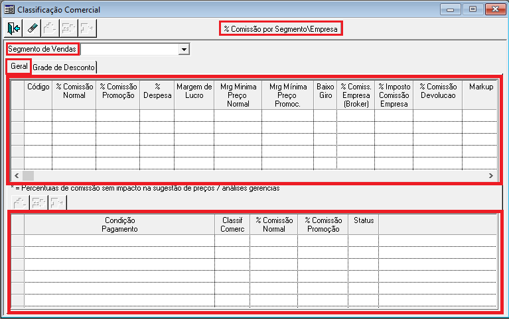Click % Comissão Normal header in lower grid

coord(274,224)
